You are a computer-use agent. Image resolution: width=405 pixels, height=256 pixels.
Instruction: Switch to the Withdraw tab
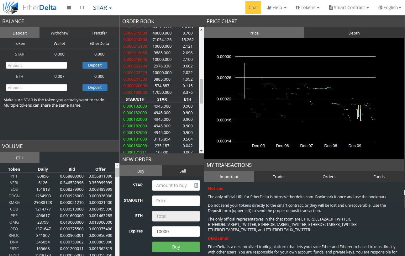[60, 33]
